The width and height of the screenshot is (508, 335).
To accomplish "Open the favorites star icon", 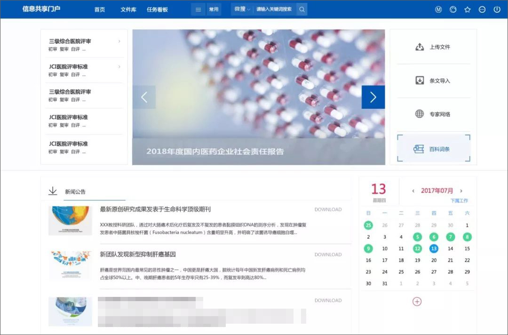I will coord(467,9).
